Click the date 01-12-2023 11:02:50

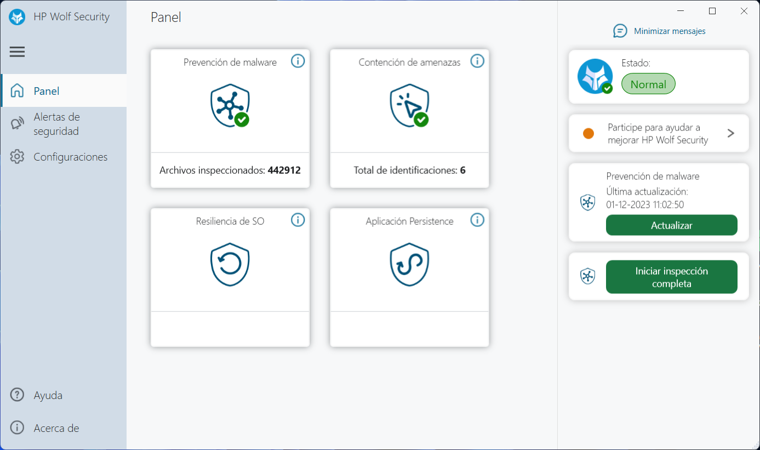coord(645,205)
